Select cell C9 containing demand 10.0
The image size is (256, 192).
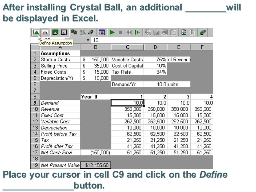tap(127, 103)
